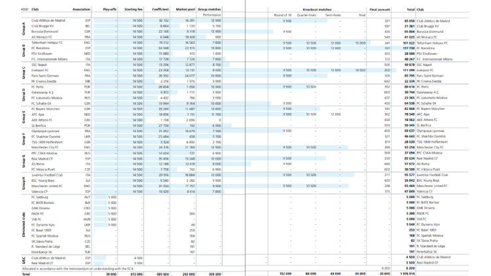Select the Quarter-finals subheader
The height and width of the screenshot is (276, 491).
(x=306, y=15)
